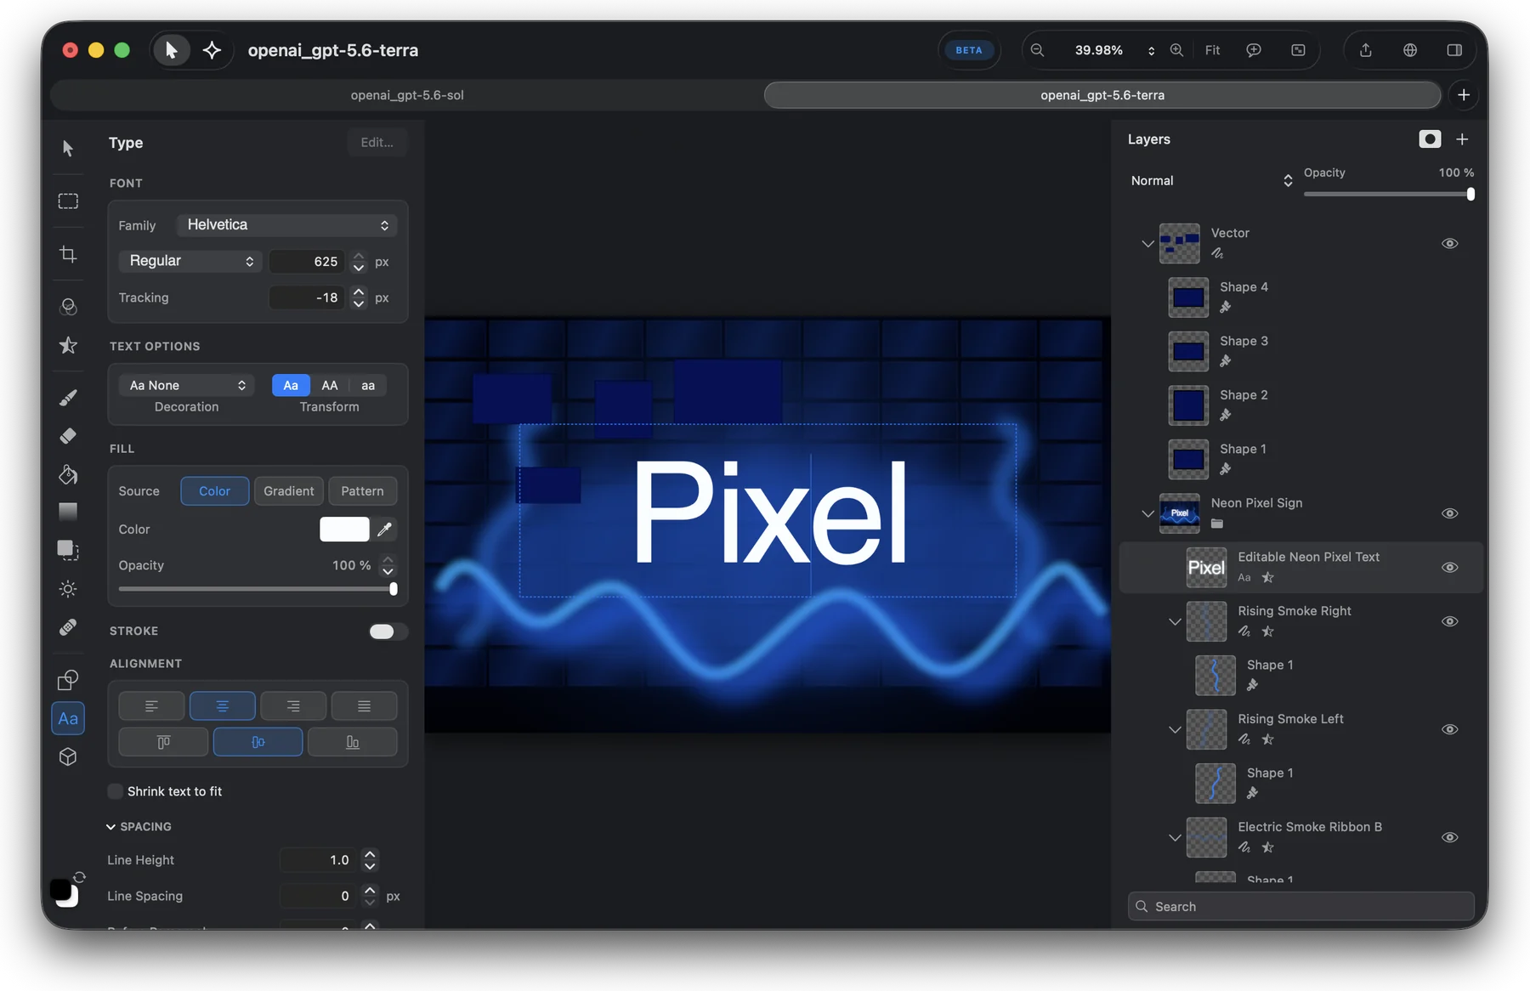Viewport: 1530px width, 991px height.
Task: Open the share export icon
Action: [x=1365, y=50]
